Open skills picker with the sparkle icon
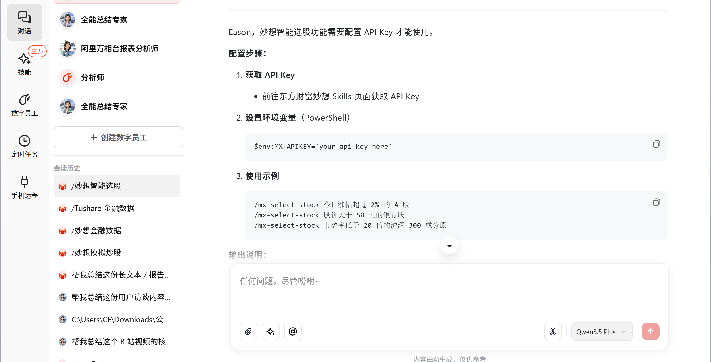This screenshot has width=711, height=362. pyautogui.click(x=271, y=331)
